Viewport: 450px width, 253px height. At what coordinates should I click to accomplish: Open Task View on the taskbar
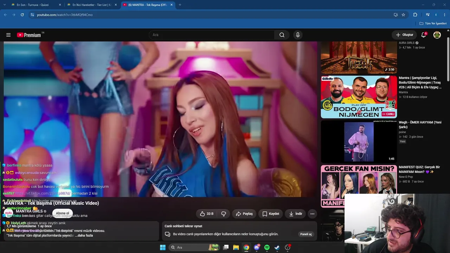point(226,247)
